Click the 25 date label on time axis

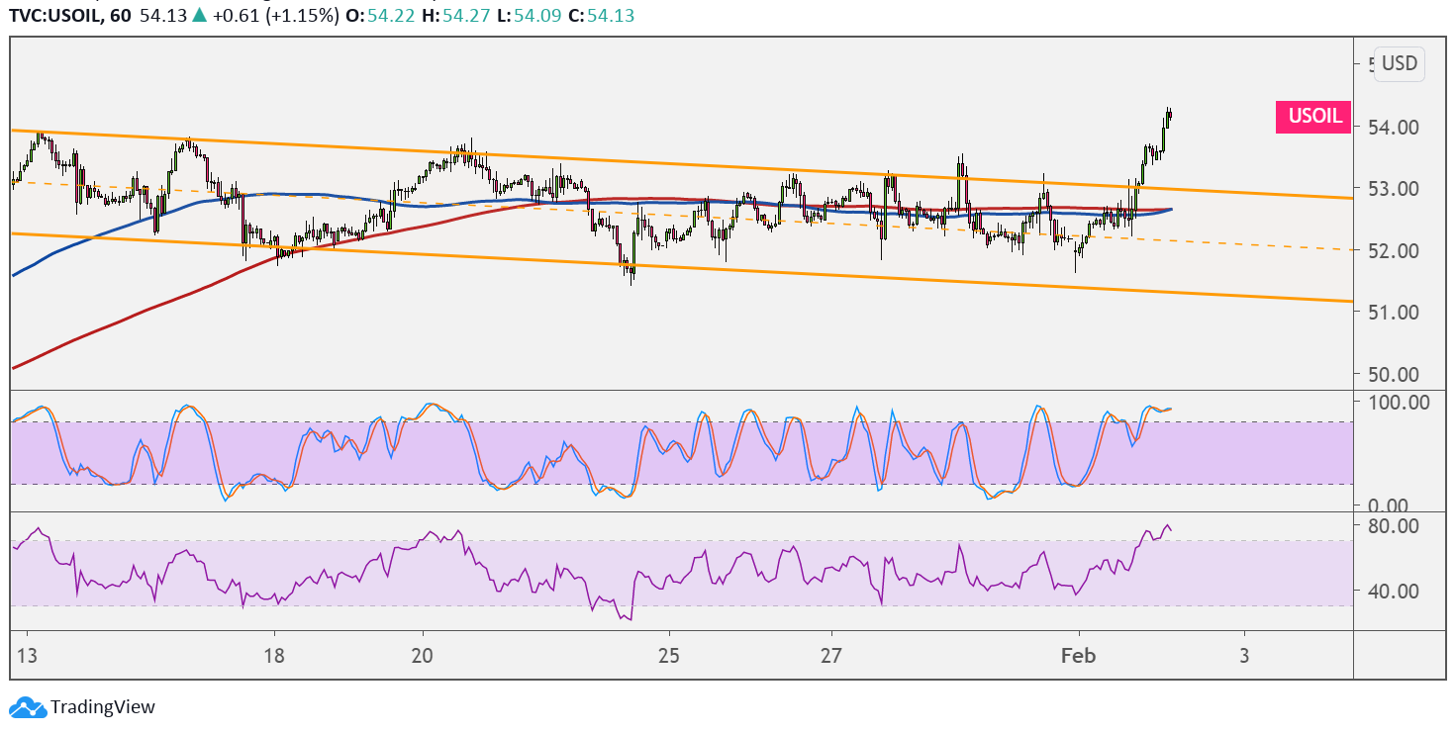point(668,656)
